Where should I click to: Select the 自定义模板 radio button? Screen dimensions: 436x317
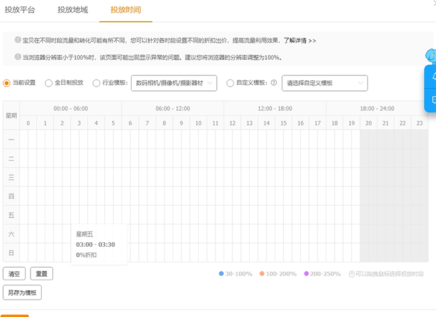[x=230, y=83]
